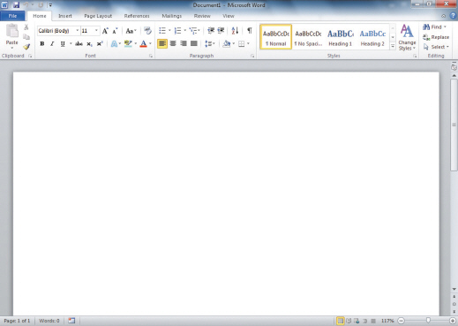458x326 pixels.
Task: Expand the Styles gallery More arrow
Action: [x=393, y=46]
